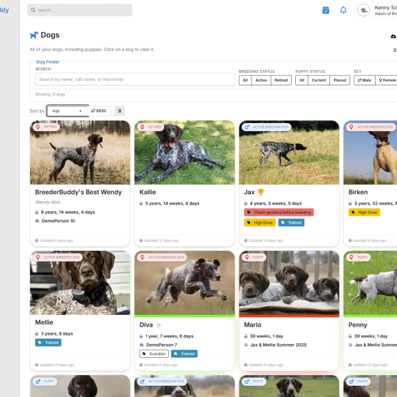This screenshot has height=397, width=397.
Task: Filter breeding status to Active
Action: (x=261, y=80)
